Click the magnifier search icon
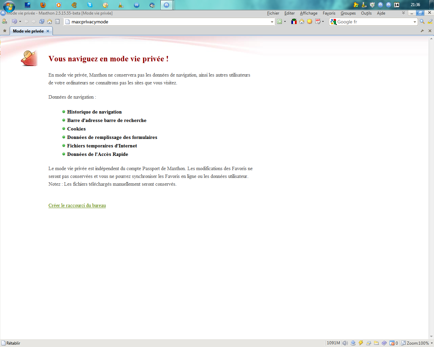This screenshot has height=347, width=434. pyautogui.click(x=422, y=21)
